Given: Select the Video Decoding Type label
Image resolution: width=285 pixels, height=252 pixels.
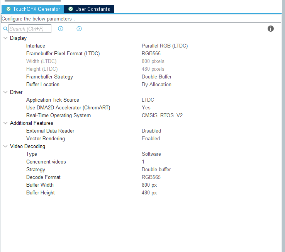Looking at the screenshot, I should tap(31, 154).
